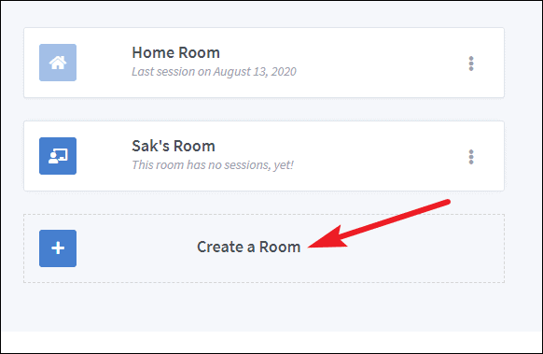Click the word Create beside the plus icon

tap(220, 247)
